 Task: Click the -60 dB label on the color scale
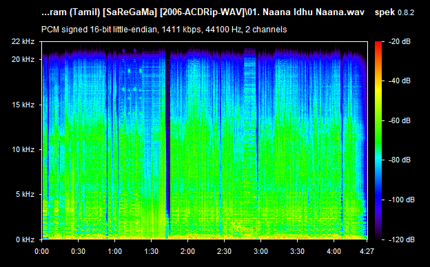400,120
